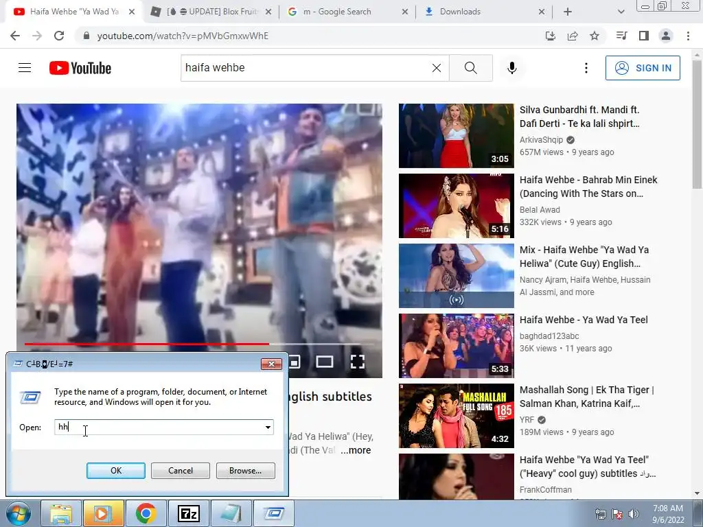The height and width of the screenshot is (527, 703).
Task: Open notepad-like app on taskbar
Action: click(x=231, y=513)
